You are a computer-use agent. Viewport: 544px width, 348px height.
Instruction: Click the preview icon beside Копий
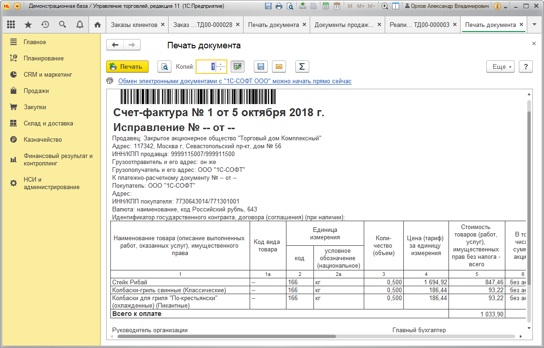(164, 66)
